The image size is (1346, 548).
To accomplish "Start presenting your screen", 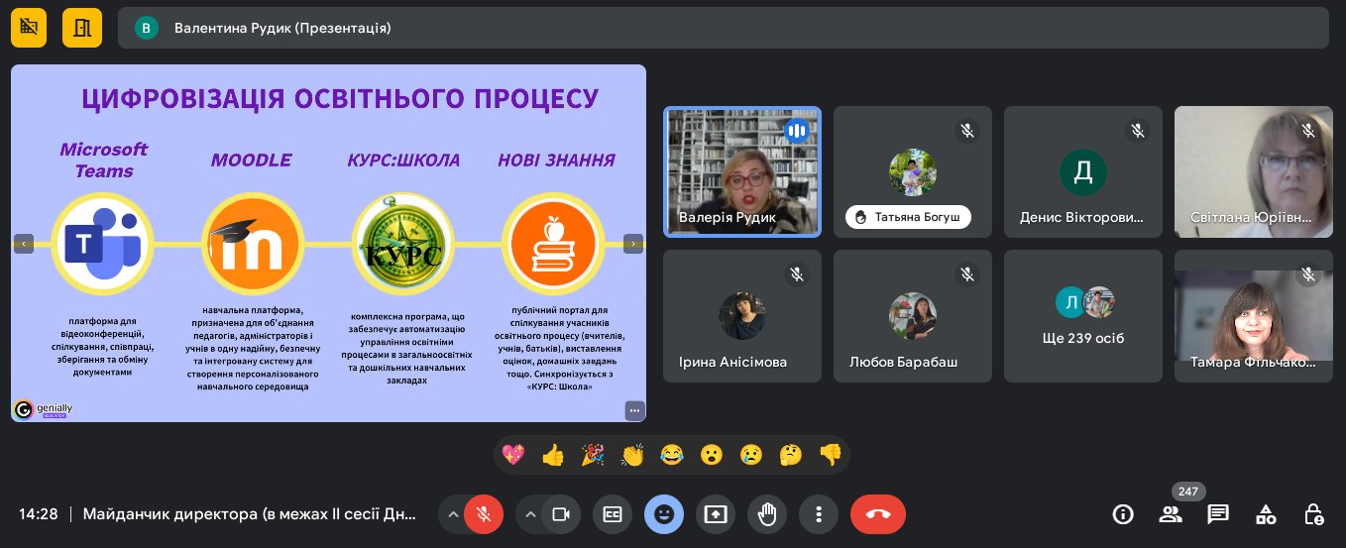I will 716,514.
